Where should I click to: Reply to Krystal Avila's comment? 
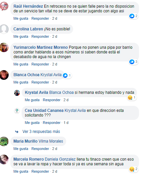[x=52, y=100]
